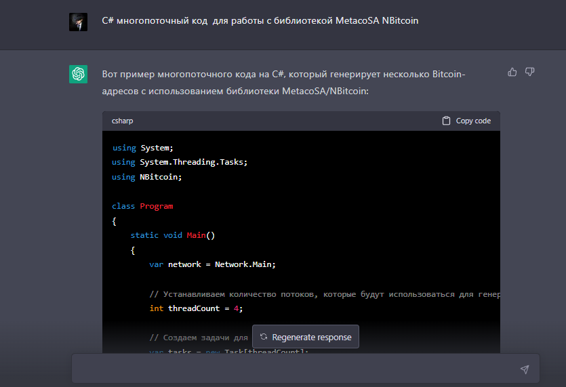
Task: Click the 'int threadCount = 4;' line
Action: 195,308
